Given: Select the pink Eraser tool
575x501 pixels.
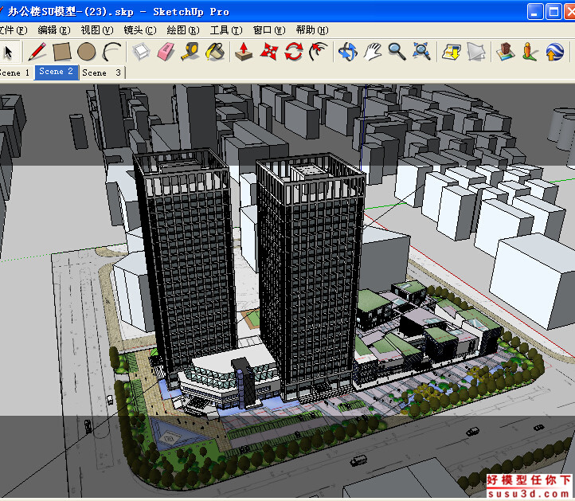Looking at the screenshot, I should [166, 52].
